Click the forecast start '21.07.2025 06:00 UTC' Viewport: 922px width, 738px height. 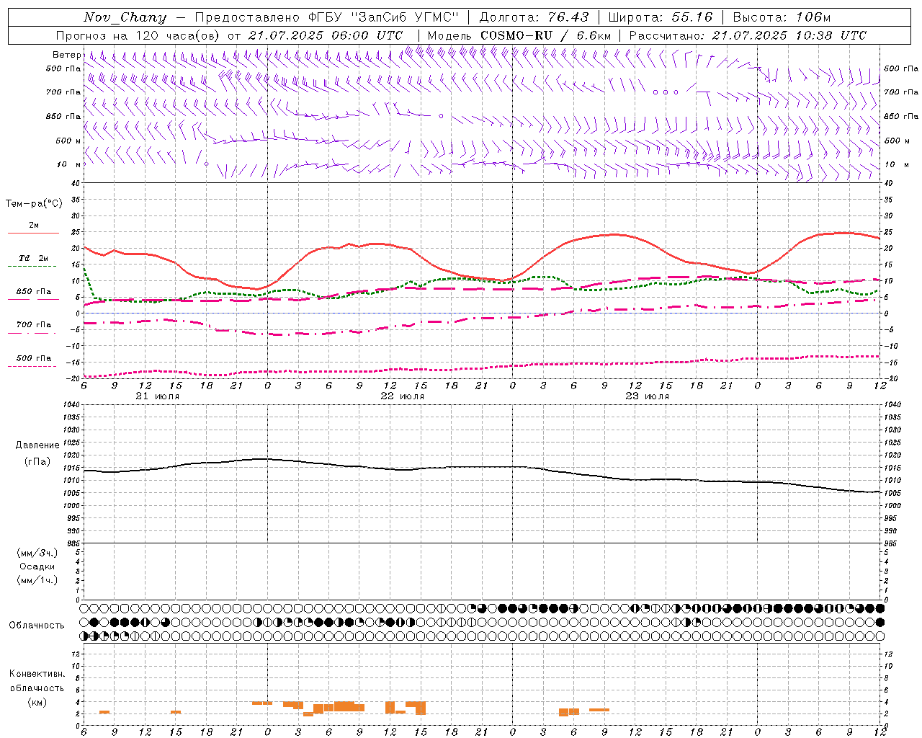point(325,35)
